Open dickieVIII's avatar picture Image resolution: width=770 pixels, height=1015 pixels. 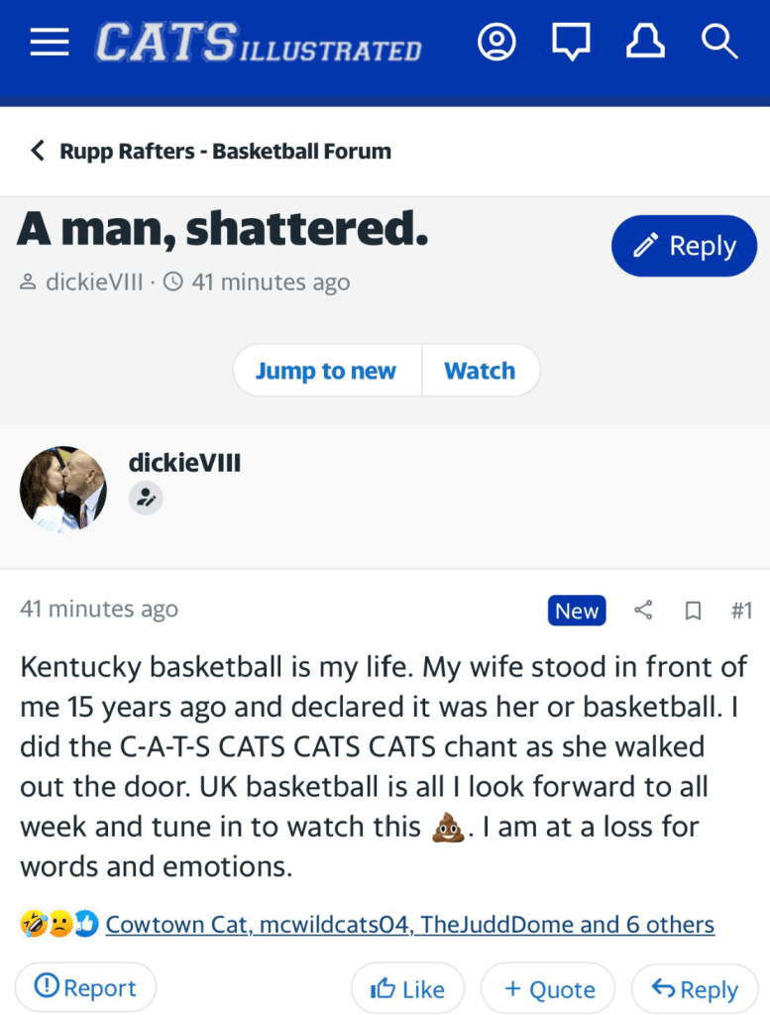62,490
